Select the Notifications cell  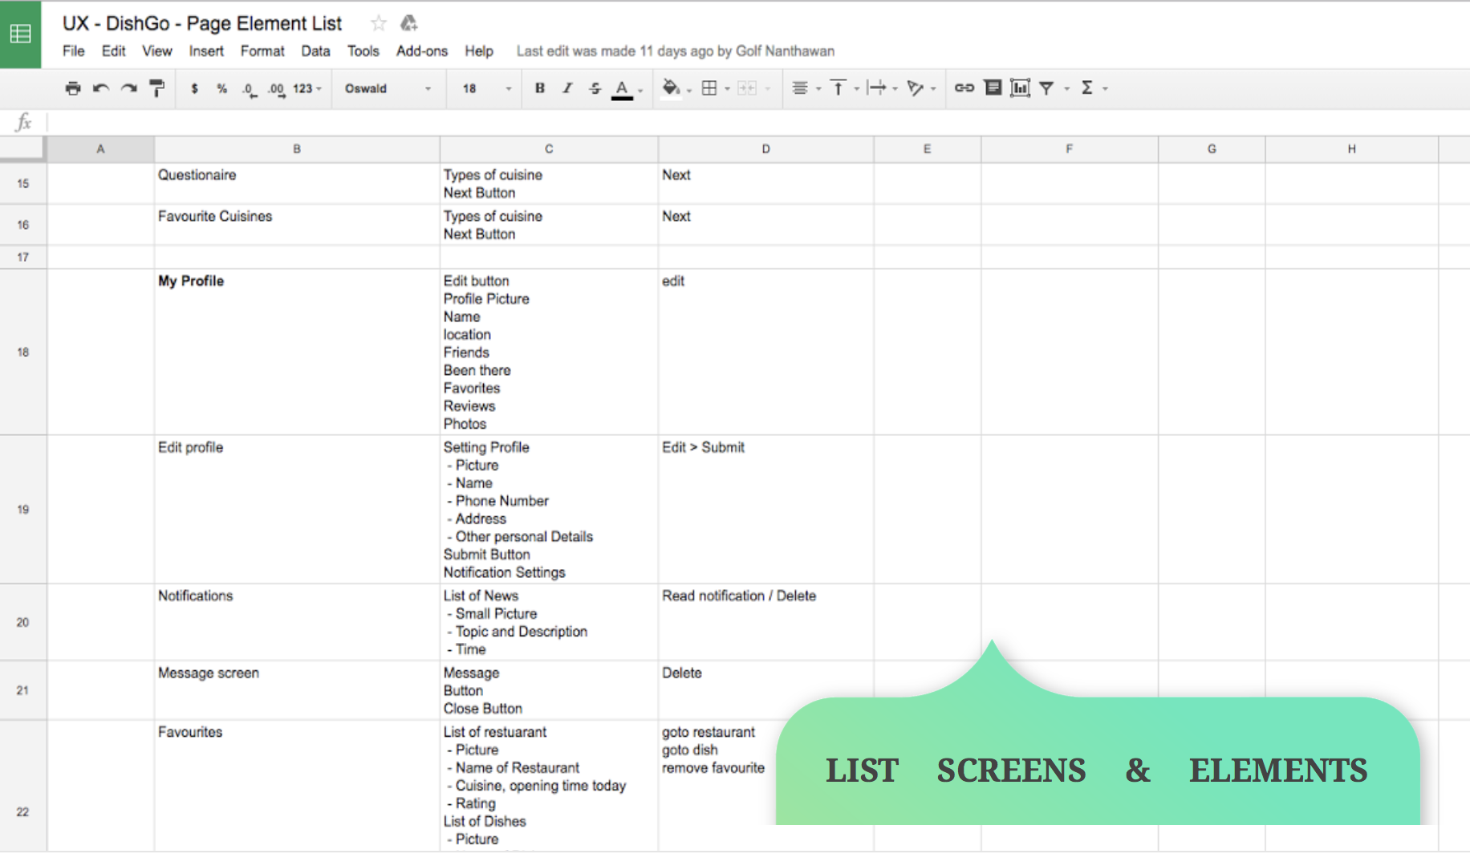point(297,623)
